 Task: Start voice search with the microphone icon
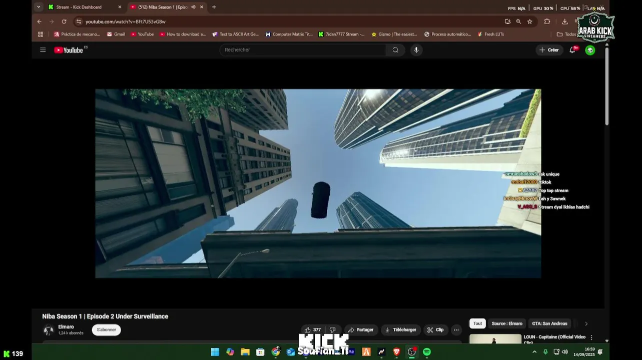[416, 50]
